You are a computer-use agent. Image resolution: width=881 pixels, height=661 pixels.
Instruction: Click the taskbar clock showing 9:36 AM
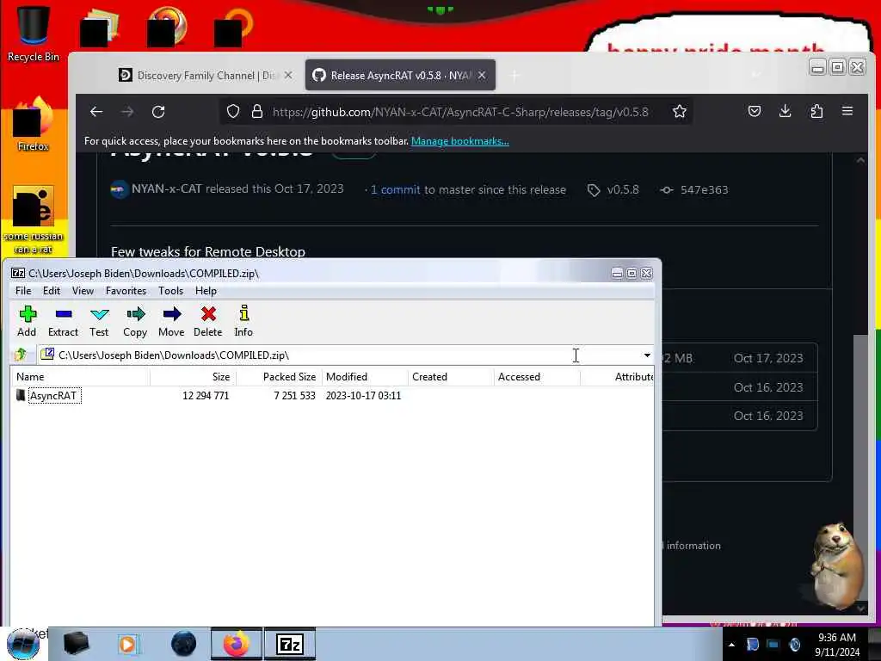tap(836, 645)
